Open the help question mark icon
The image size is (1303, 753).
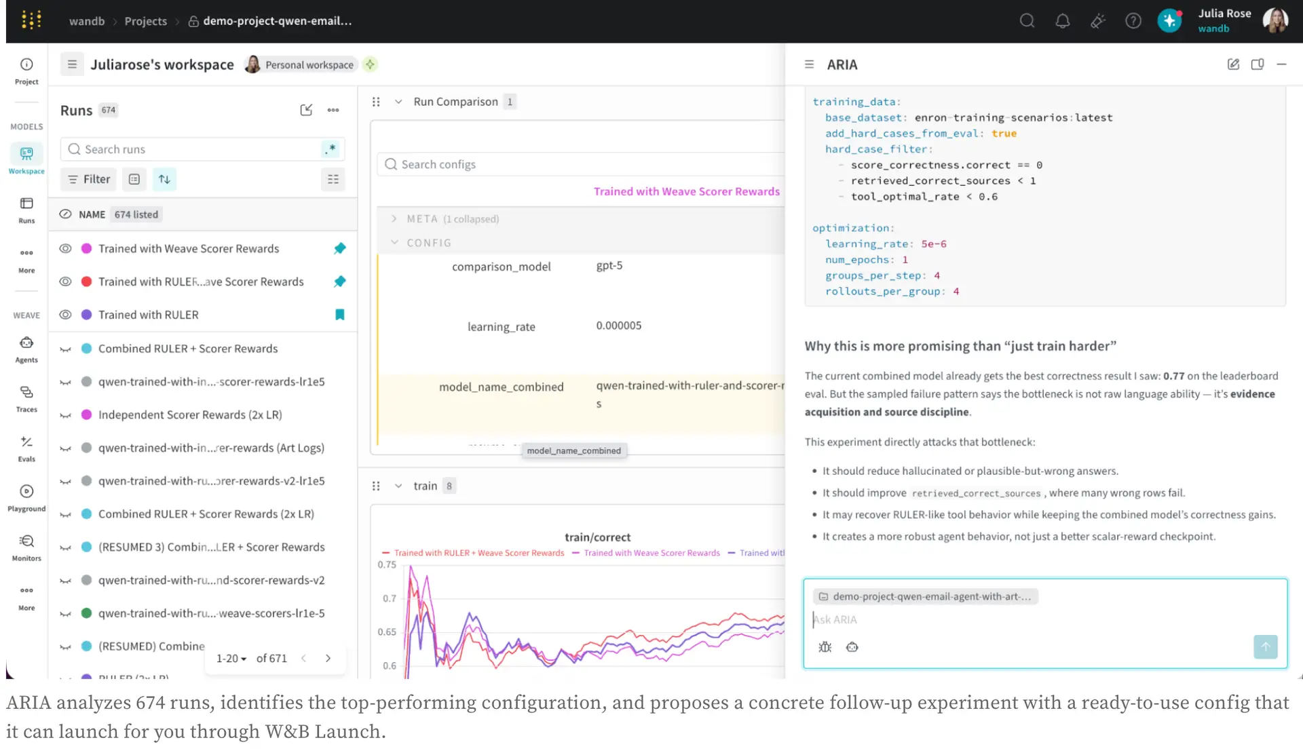(x=1133, y=21)
